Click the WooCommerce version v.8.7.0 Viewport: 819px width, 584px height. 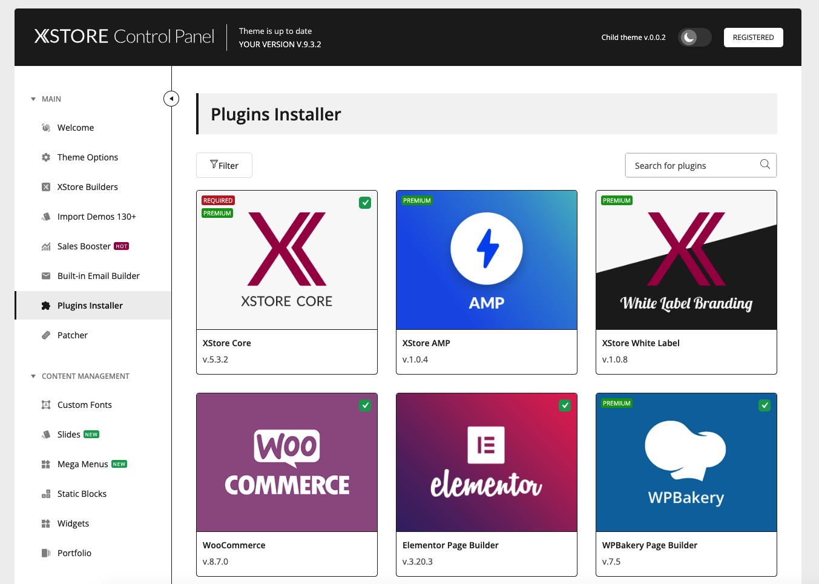click(215, 562)
